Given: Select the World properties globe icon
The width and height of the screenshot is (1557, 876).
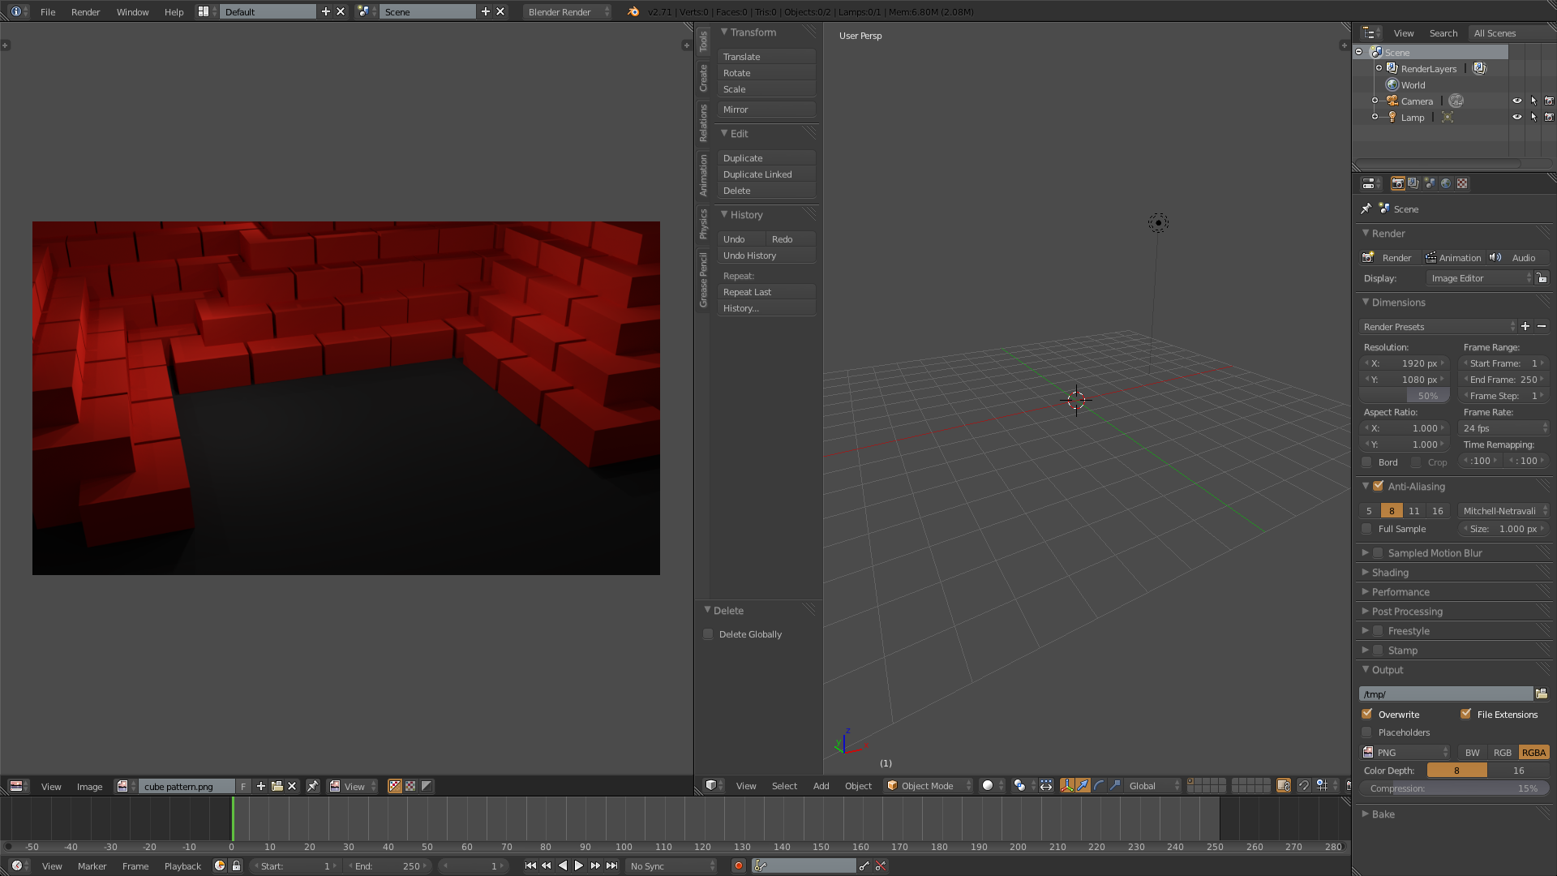Looking at the screenshot, I should (x=1446, y=183).
